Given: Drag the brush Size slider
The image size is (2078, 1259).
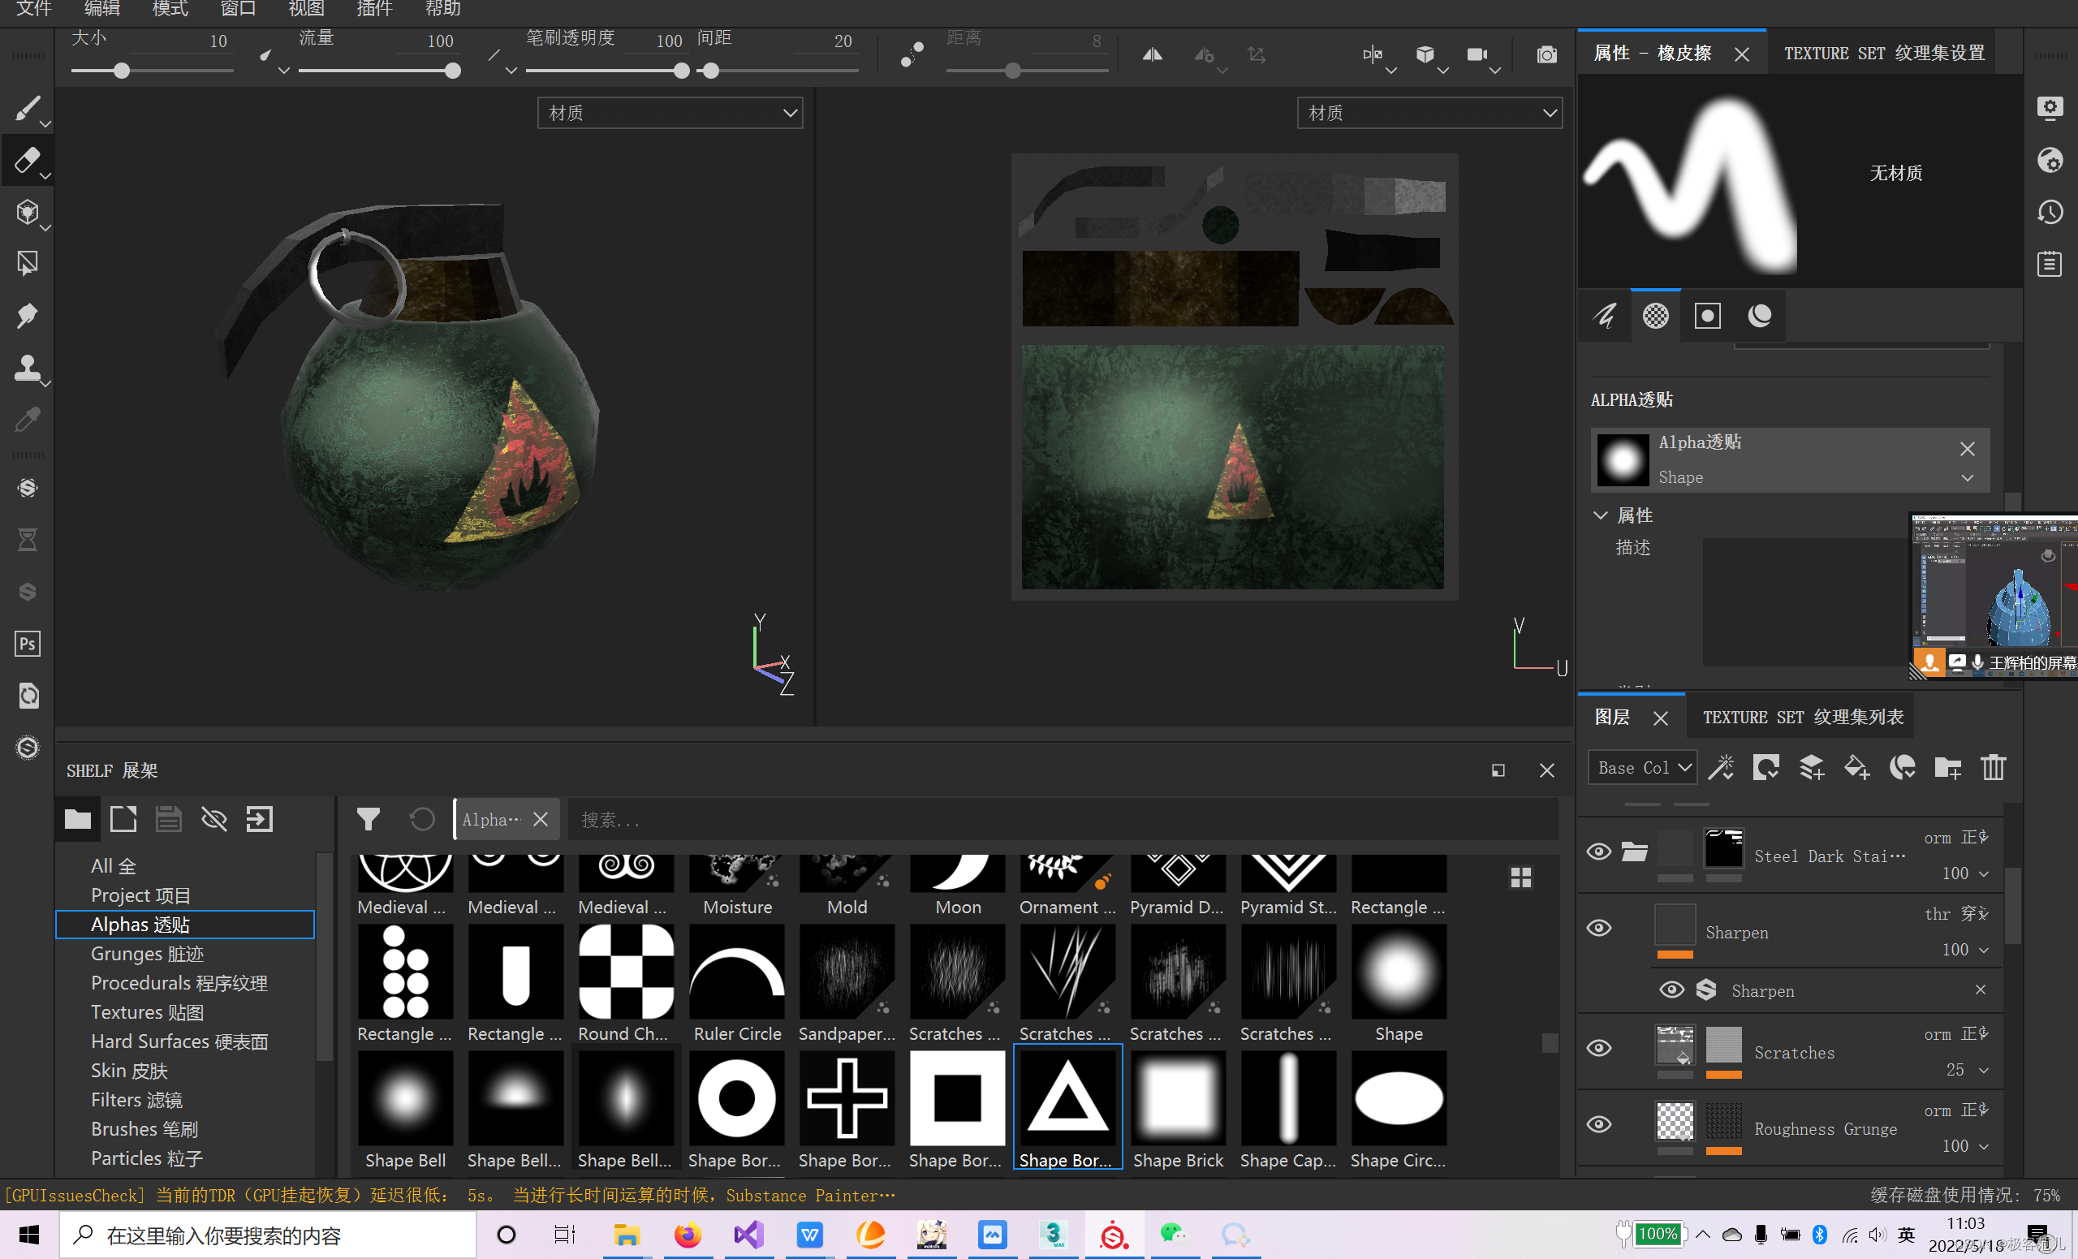Looking at the screenshot, I should 120,70.
